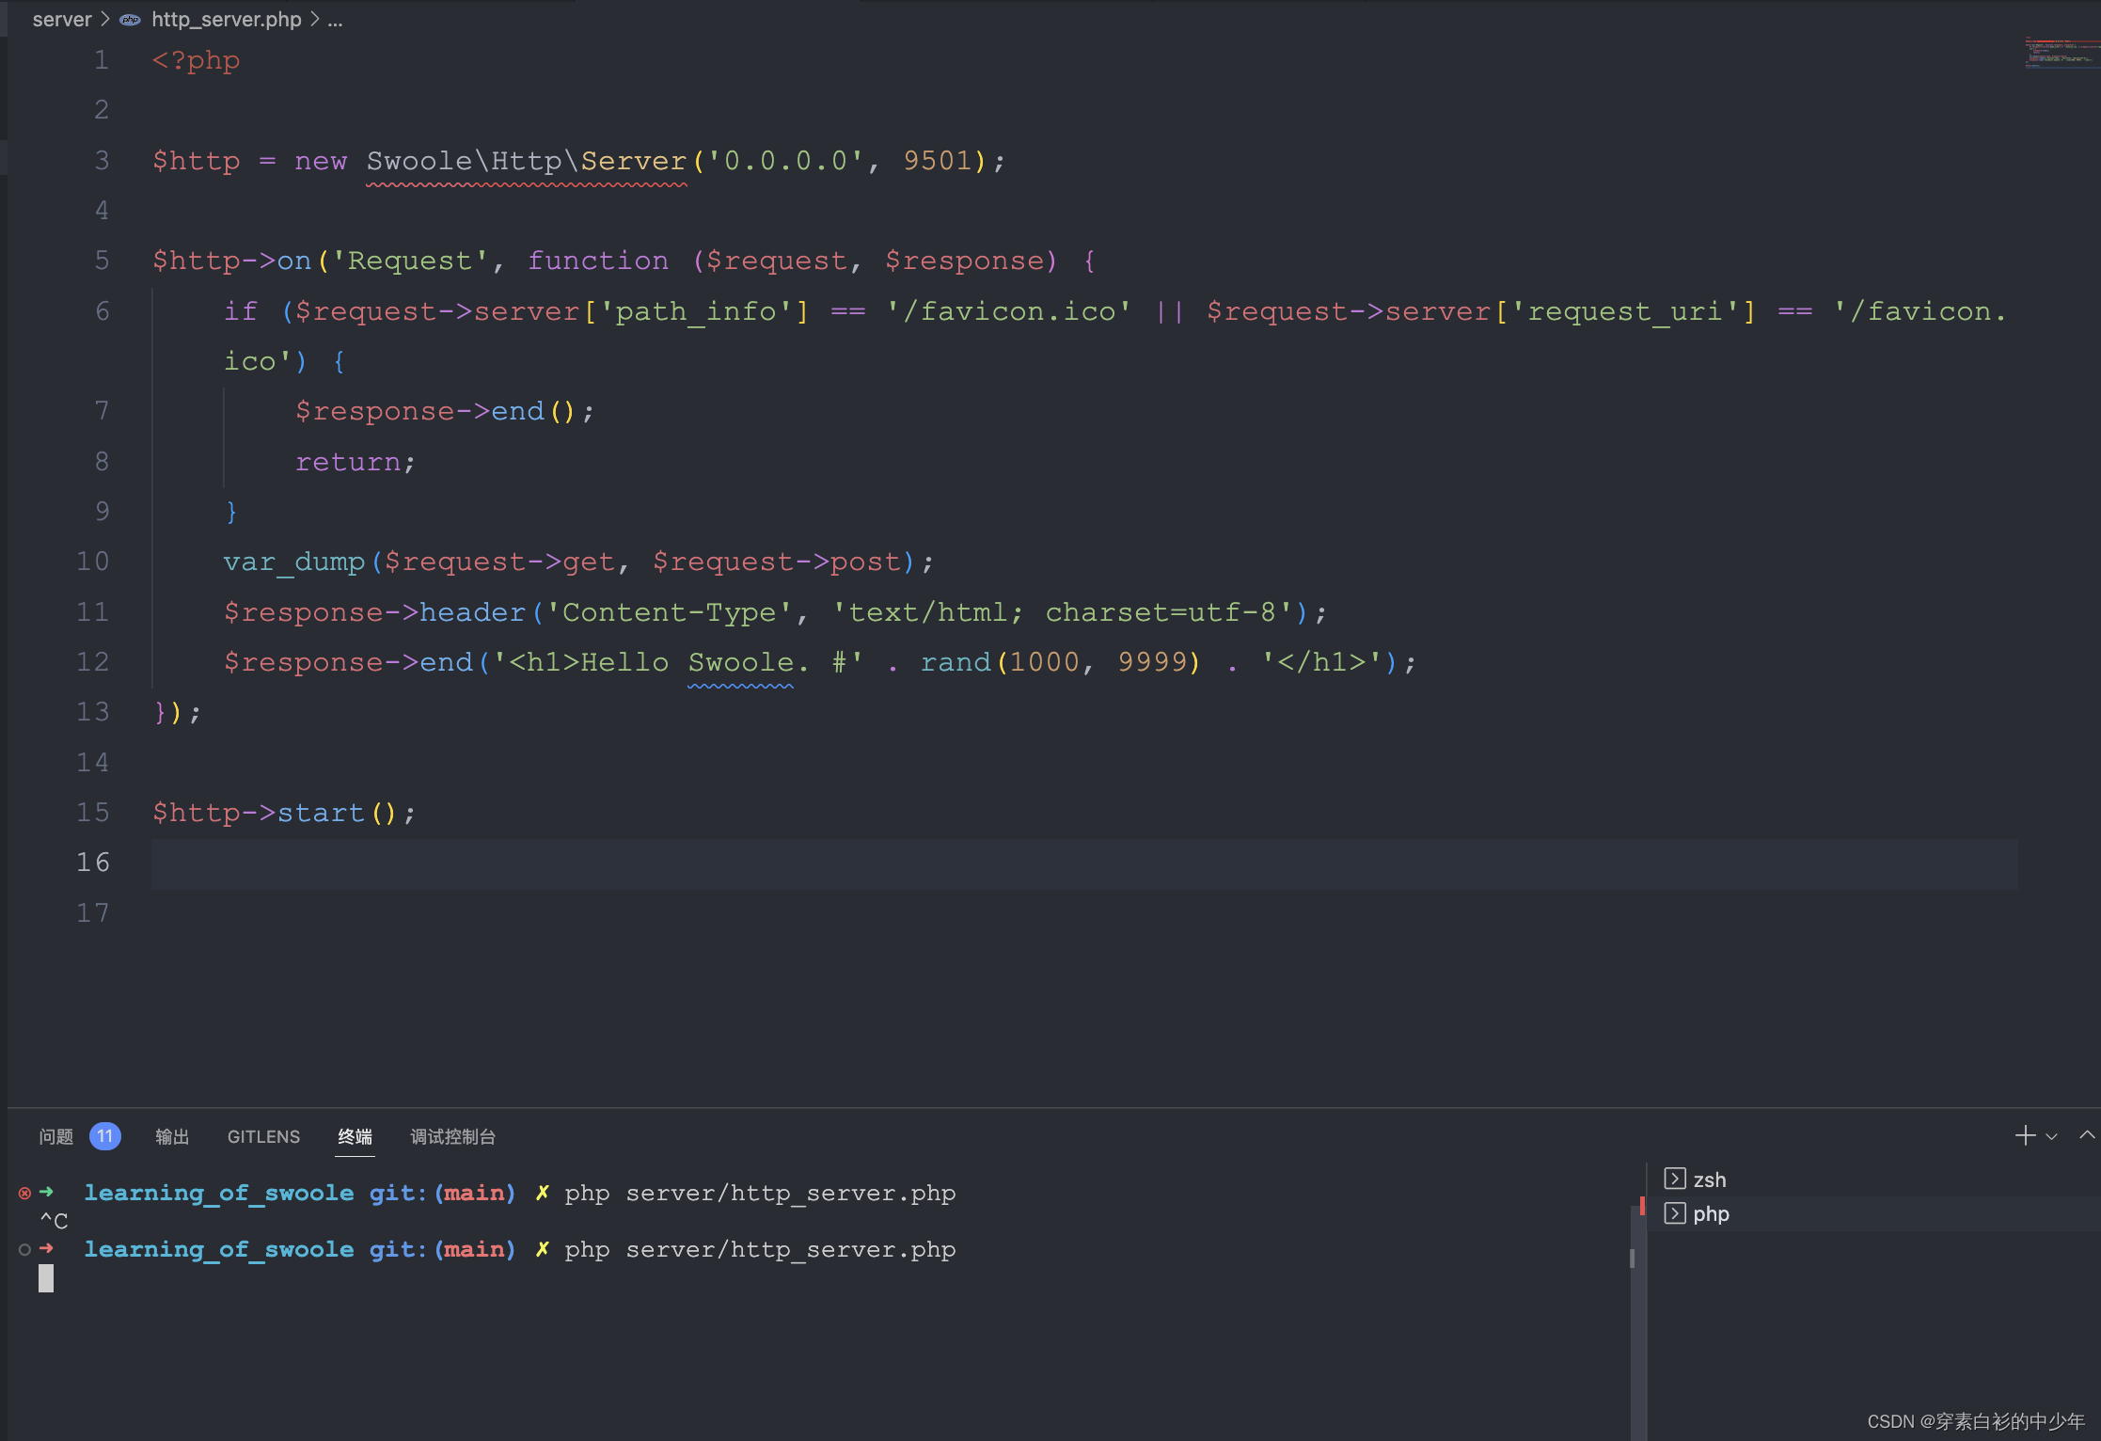Click line number 15 in the gutter
The height and width of the screenshot is (1441, 2101).
click(93, 813)
